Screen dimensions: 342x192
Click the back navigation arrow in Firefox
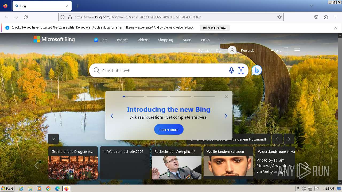(6, 17)
